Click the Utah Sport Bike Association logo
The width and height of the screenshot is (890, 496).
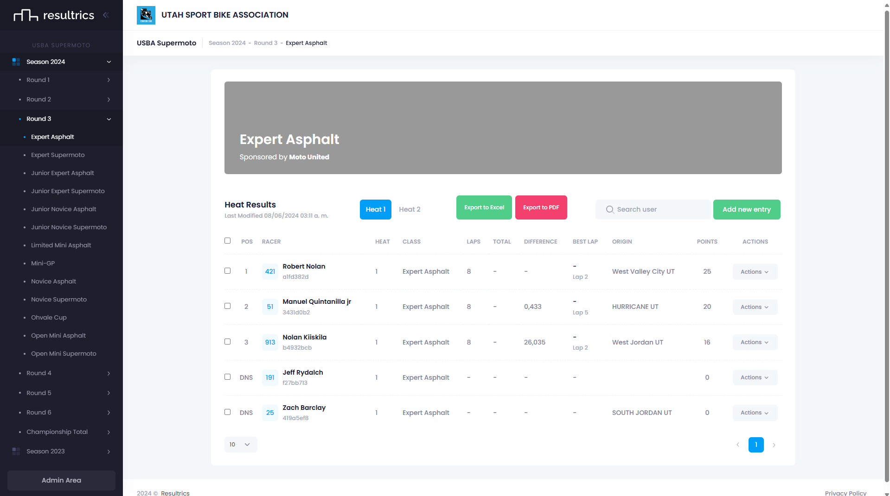[x=146, y=15]
